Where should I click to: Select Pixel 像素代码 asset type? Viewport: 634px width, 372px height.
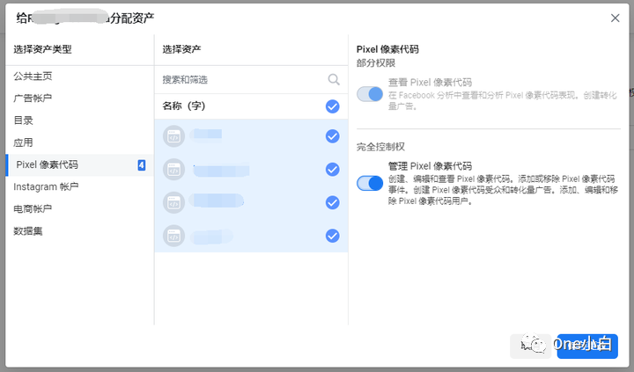[79, 164]
